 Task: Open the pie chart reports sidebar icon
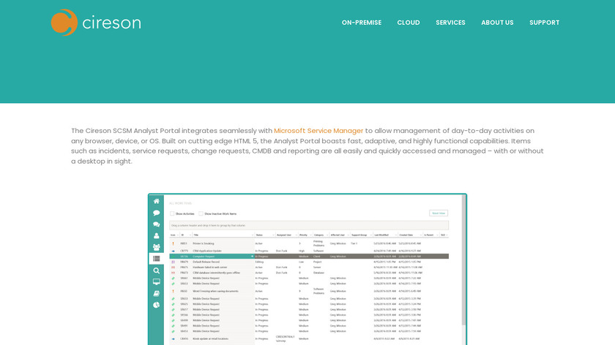pos(156,305)
